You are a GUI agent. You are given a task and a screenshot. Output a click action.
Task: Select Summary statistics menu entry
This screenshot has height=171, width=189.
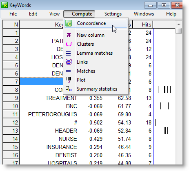click(96, 89)
